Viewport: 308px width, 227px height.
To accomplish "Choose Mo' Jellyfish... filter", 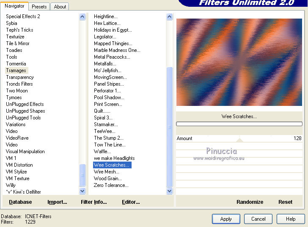I will tap(107, 70).
